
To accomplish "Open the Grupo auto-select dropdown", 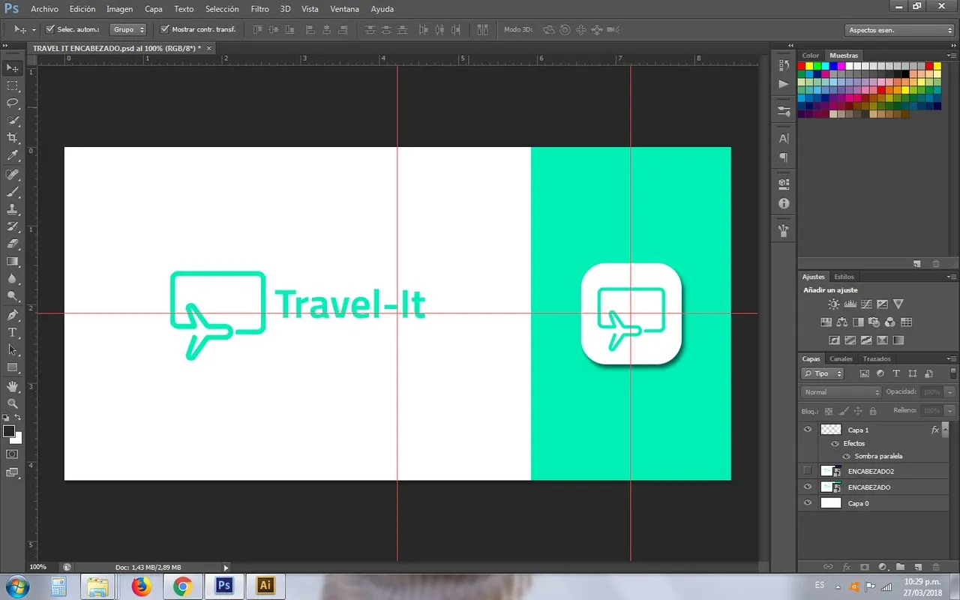I will 128,30.
